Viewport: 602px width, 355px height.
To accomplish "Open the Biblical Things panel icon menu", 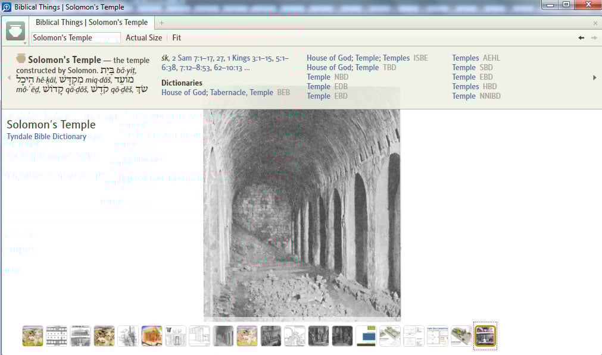I will tap(15, 29).
